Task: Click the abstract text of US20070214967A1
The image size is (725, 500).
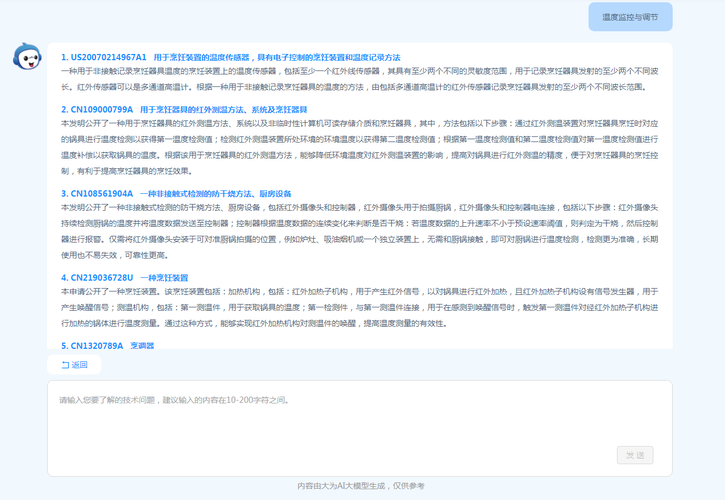Action: point(359,79)
